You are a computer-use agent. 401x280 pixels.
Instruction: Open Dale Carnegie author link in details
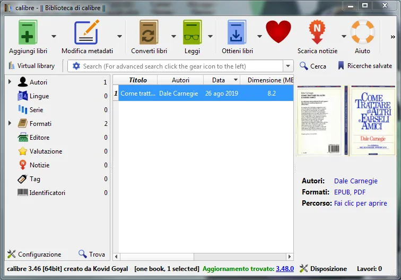(x=356, y=181)
